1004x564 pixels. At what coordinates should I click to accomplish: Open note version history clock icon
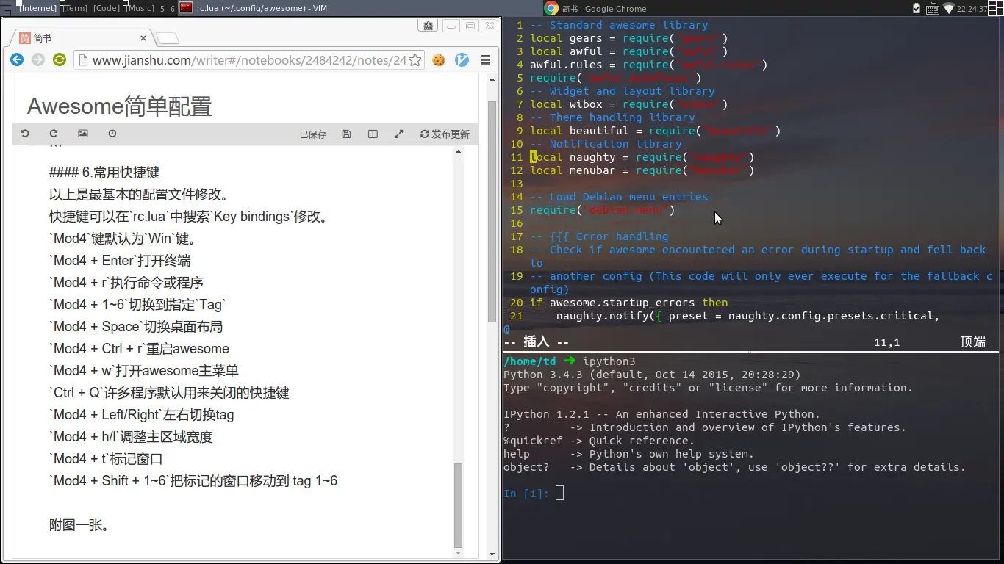(x=111, y=134)
